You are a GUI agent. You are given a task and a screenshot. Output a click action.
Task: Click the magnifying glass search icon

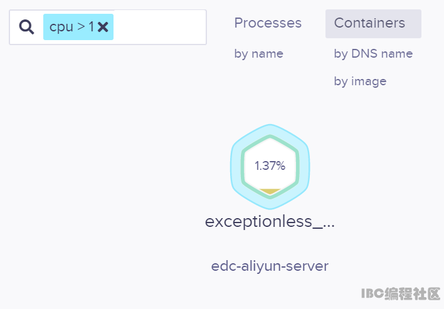pos(26,27)
